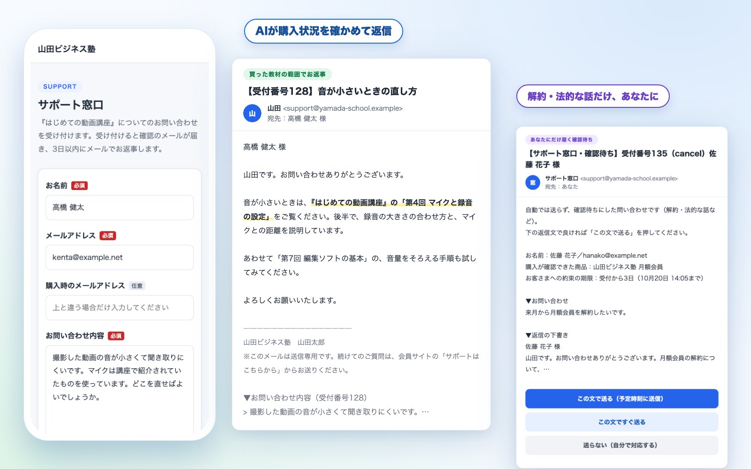Click the 宛先：あなた recipient line
This screenshot has width=751, height=469.
coord(561,187)
